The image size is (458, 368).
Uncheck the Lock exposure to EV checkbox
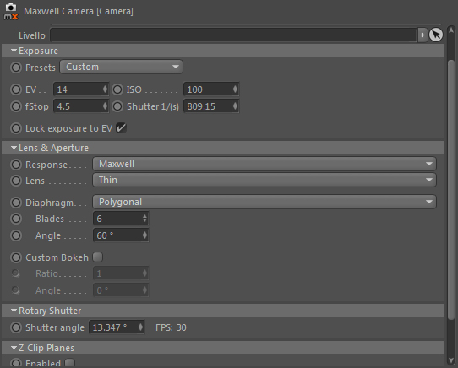(x=121, y=128)
